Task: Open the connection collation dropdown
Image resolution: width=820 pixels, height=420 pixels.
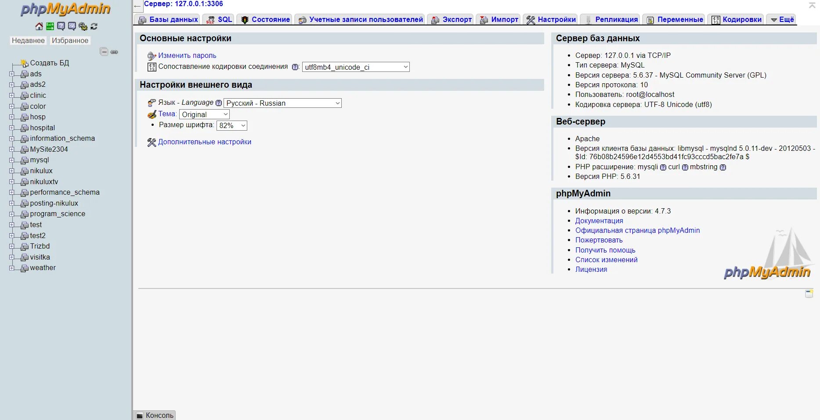Action: [356, 67]
